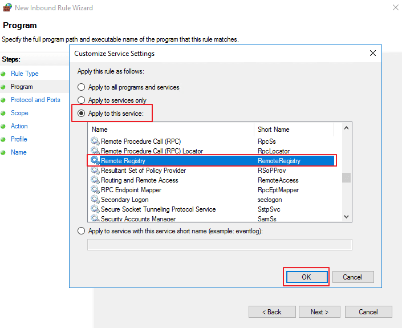Click the gear icon beside Remote Registry
The image size is (402, 328).
95,160
